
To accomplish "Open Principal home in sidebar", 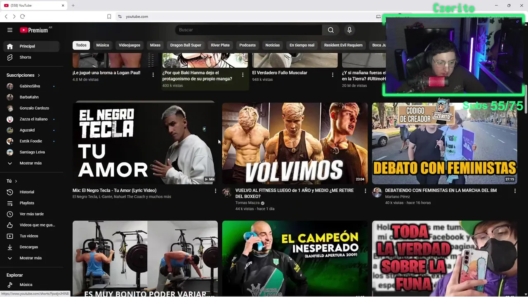I will coord(31,46).
